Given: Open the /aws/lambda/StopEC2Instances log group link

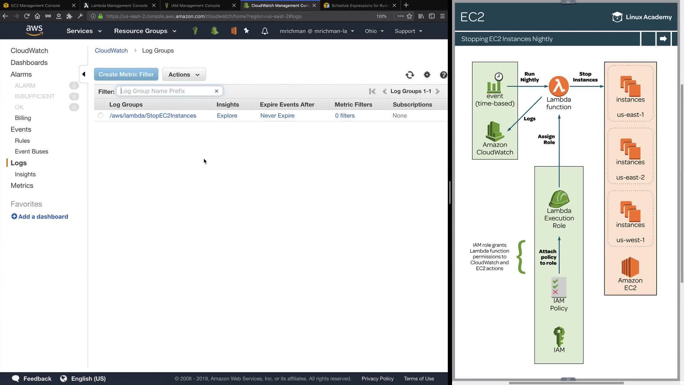Looking at the screenshot, I should point(153,115).
